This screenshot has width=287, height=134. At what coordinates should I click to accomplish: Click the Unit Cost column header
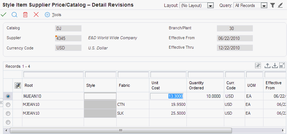tap(168, 85)
